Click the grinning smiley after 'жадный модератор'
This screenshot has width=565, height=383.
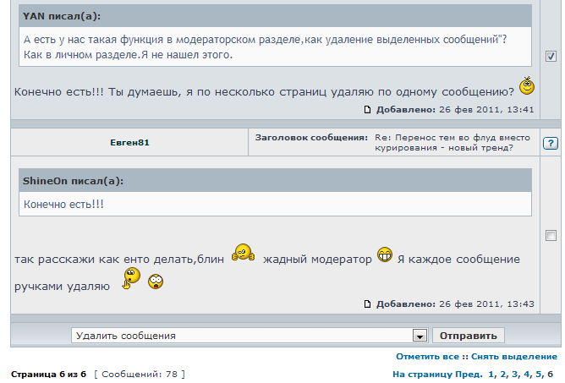pyautogui.click(x=385, y=254)
